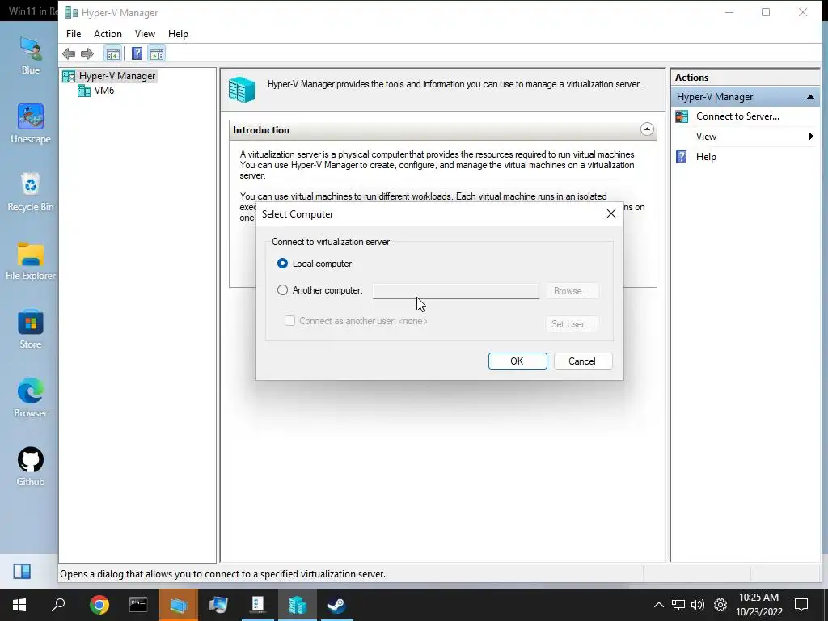Click the network tray icon
Screen dimensions: 828x621
point(678,605)
